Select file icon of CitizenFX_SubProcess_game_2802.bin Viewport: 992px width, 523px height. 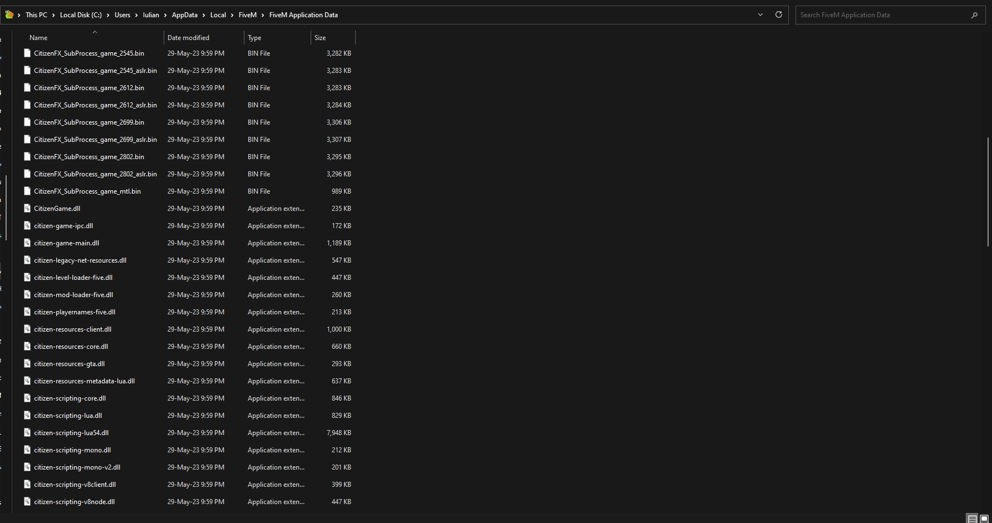pyautogui.click(x=27, y=157)
